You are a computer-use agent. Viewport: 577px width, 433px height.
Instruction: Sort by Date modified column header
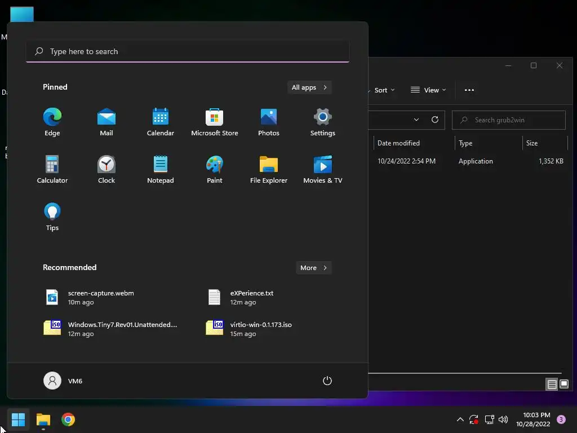pyautogui.click(x=414, y=143)
